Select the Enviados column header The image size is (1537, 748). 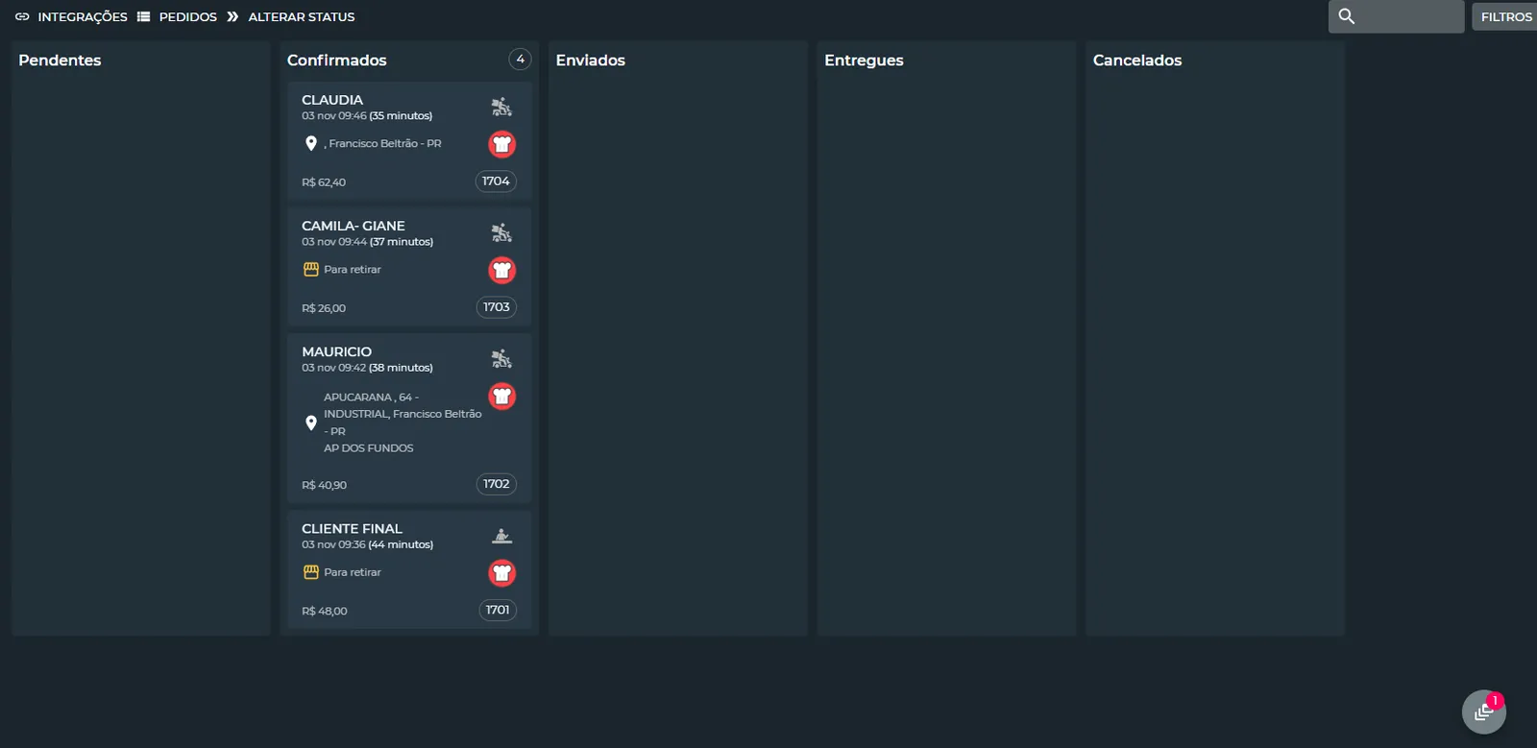coord(591,60)
